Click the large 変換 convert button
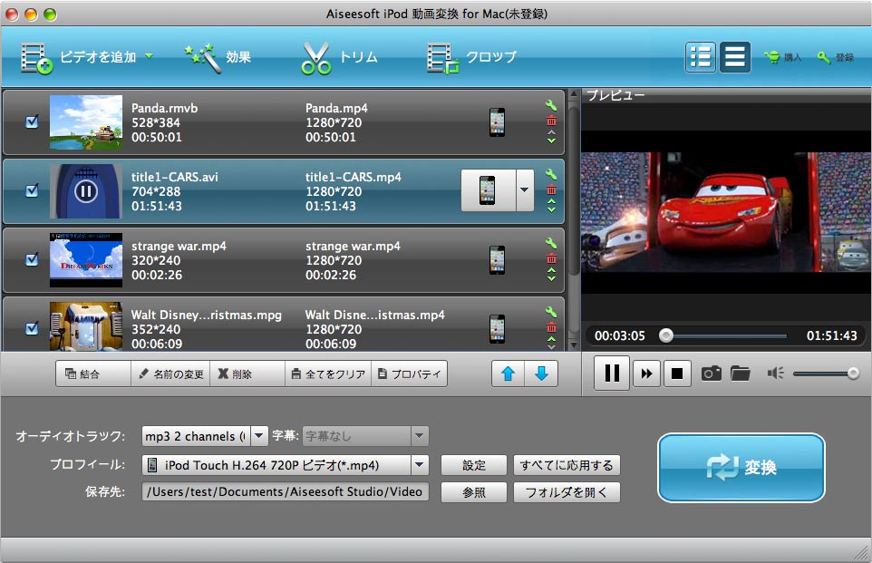 coord(741,468)
